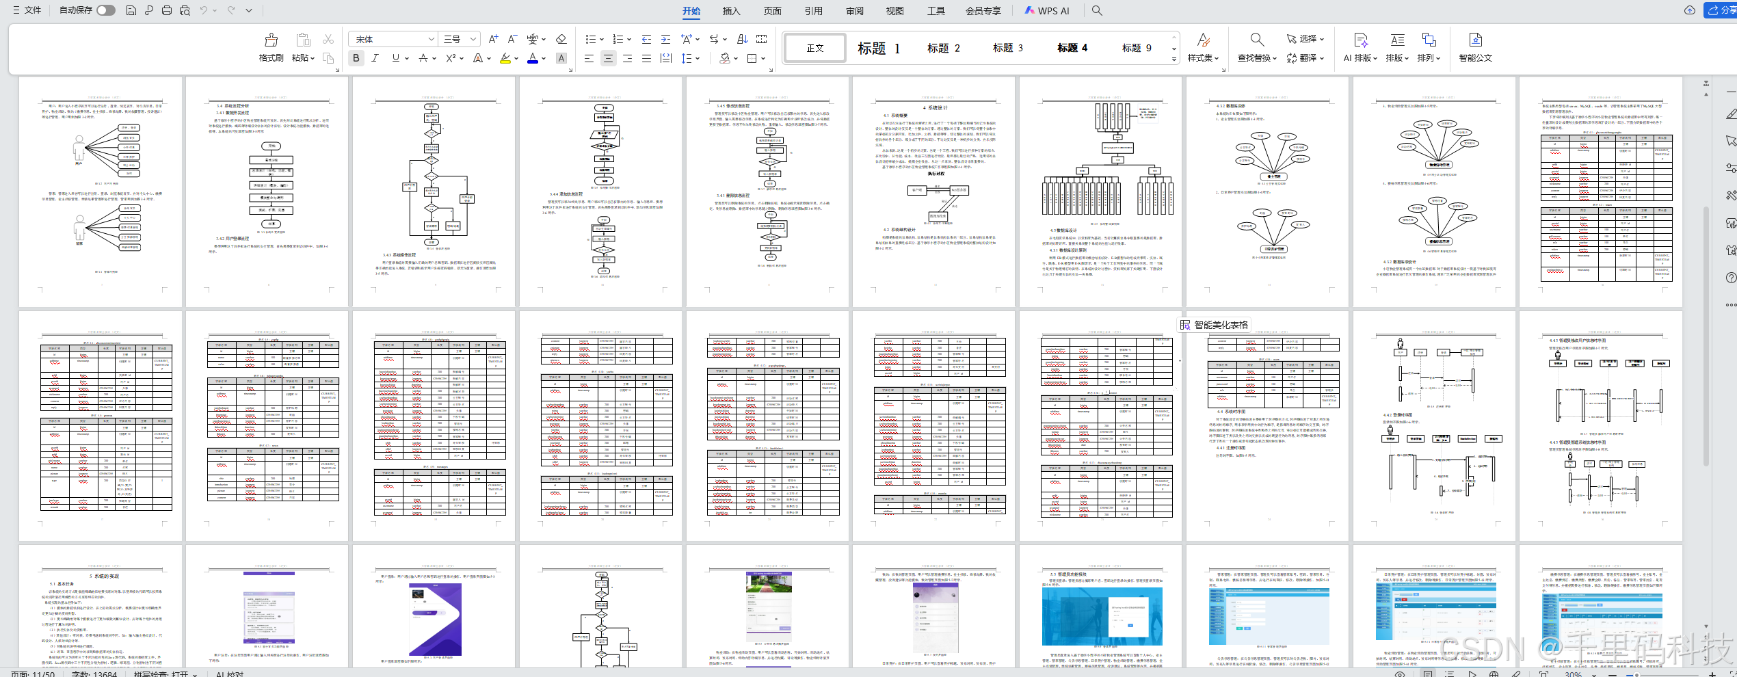Click page thumbnail with 4 系统设计 heading

934,191
